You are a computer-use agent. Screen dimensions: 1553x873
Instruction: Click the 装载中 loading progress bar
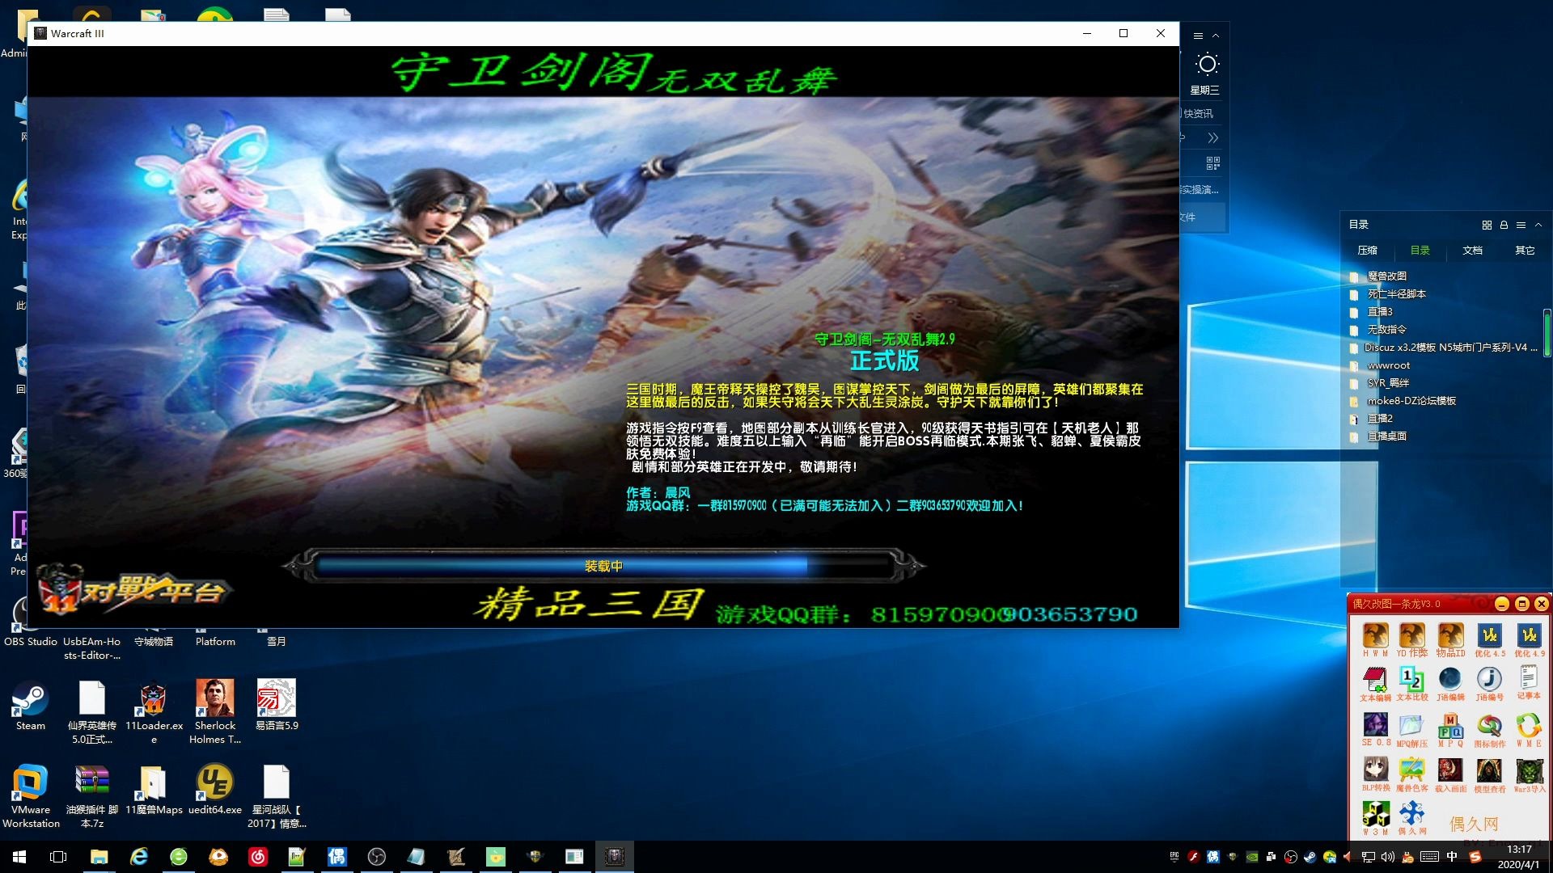pos(603,566)
